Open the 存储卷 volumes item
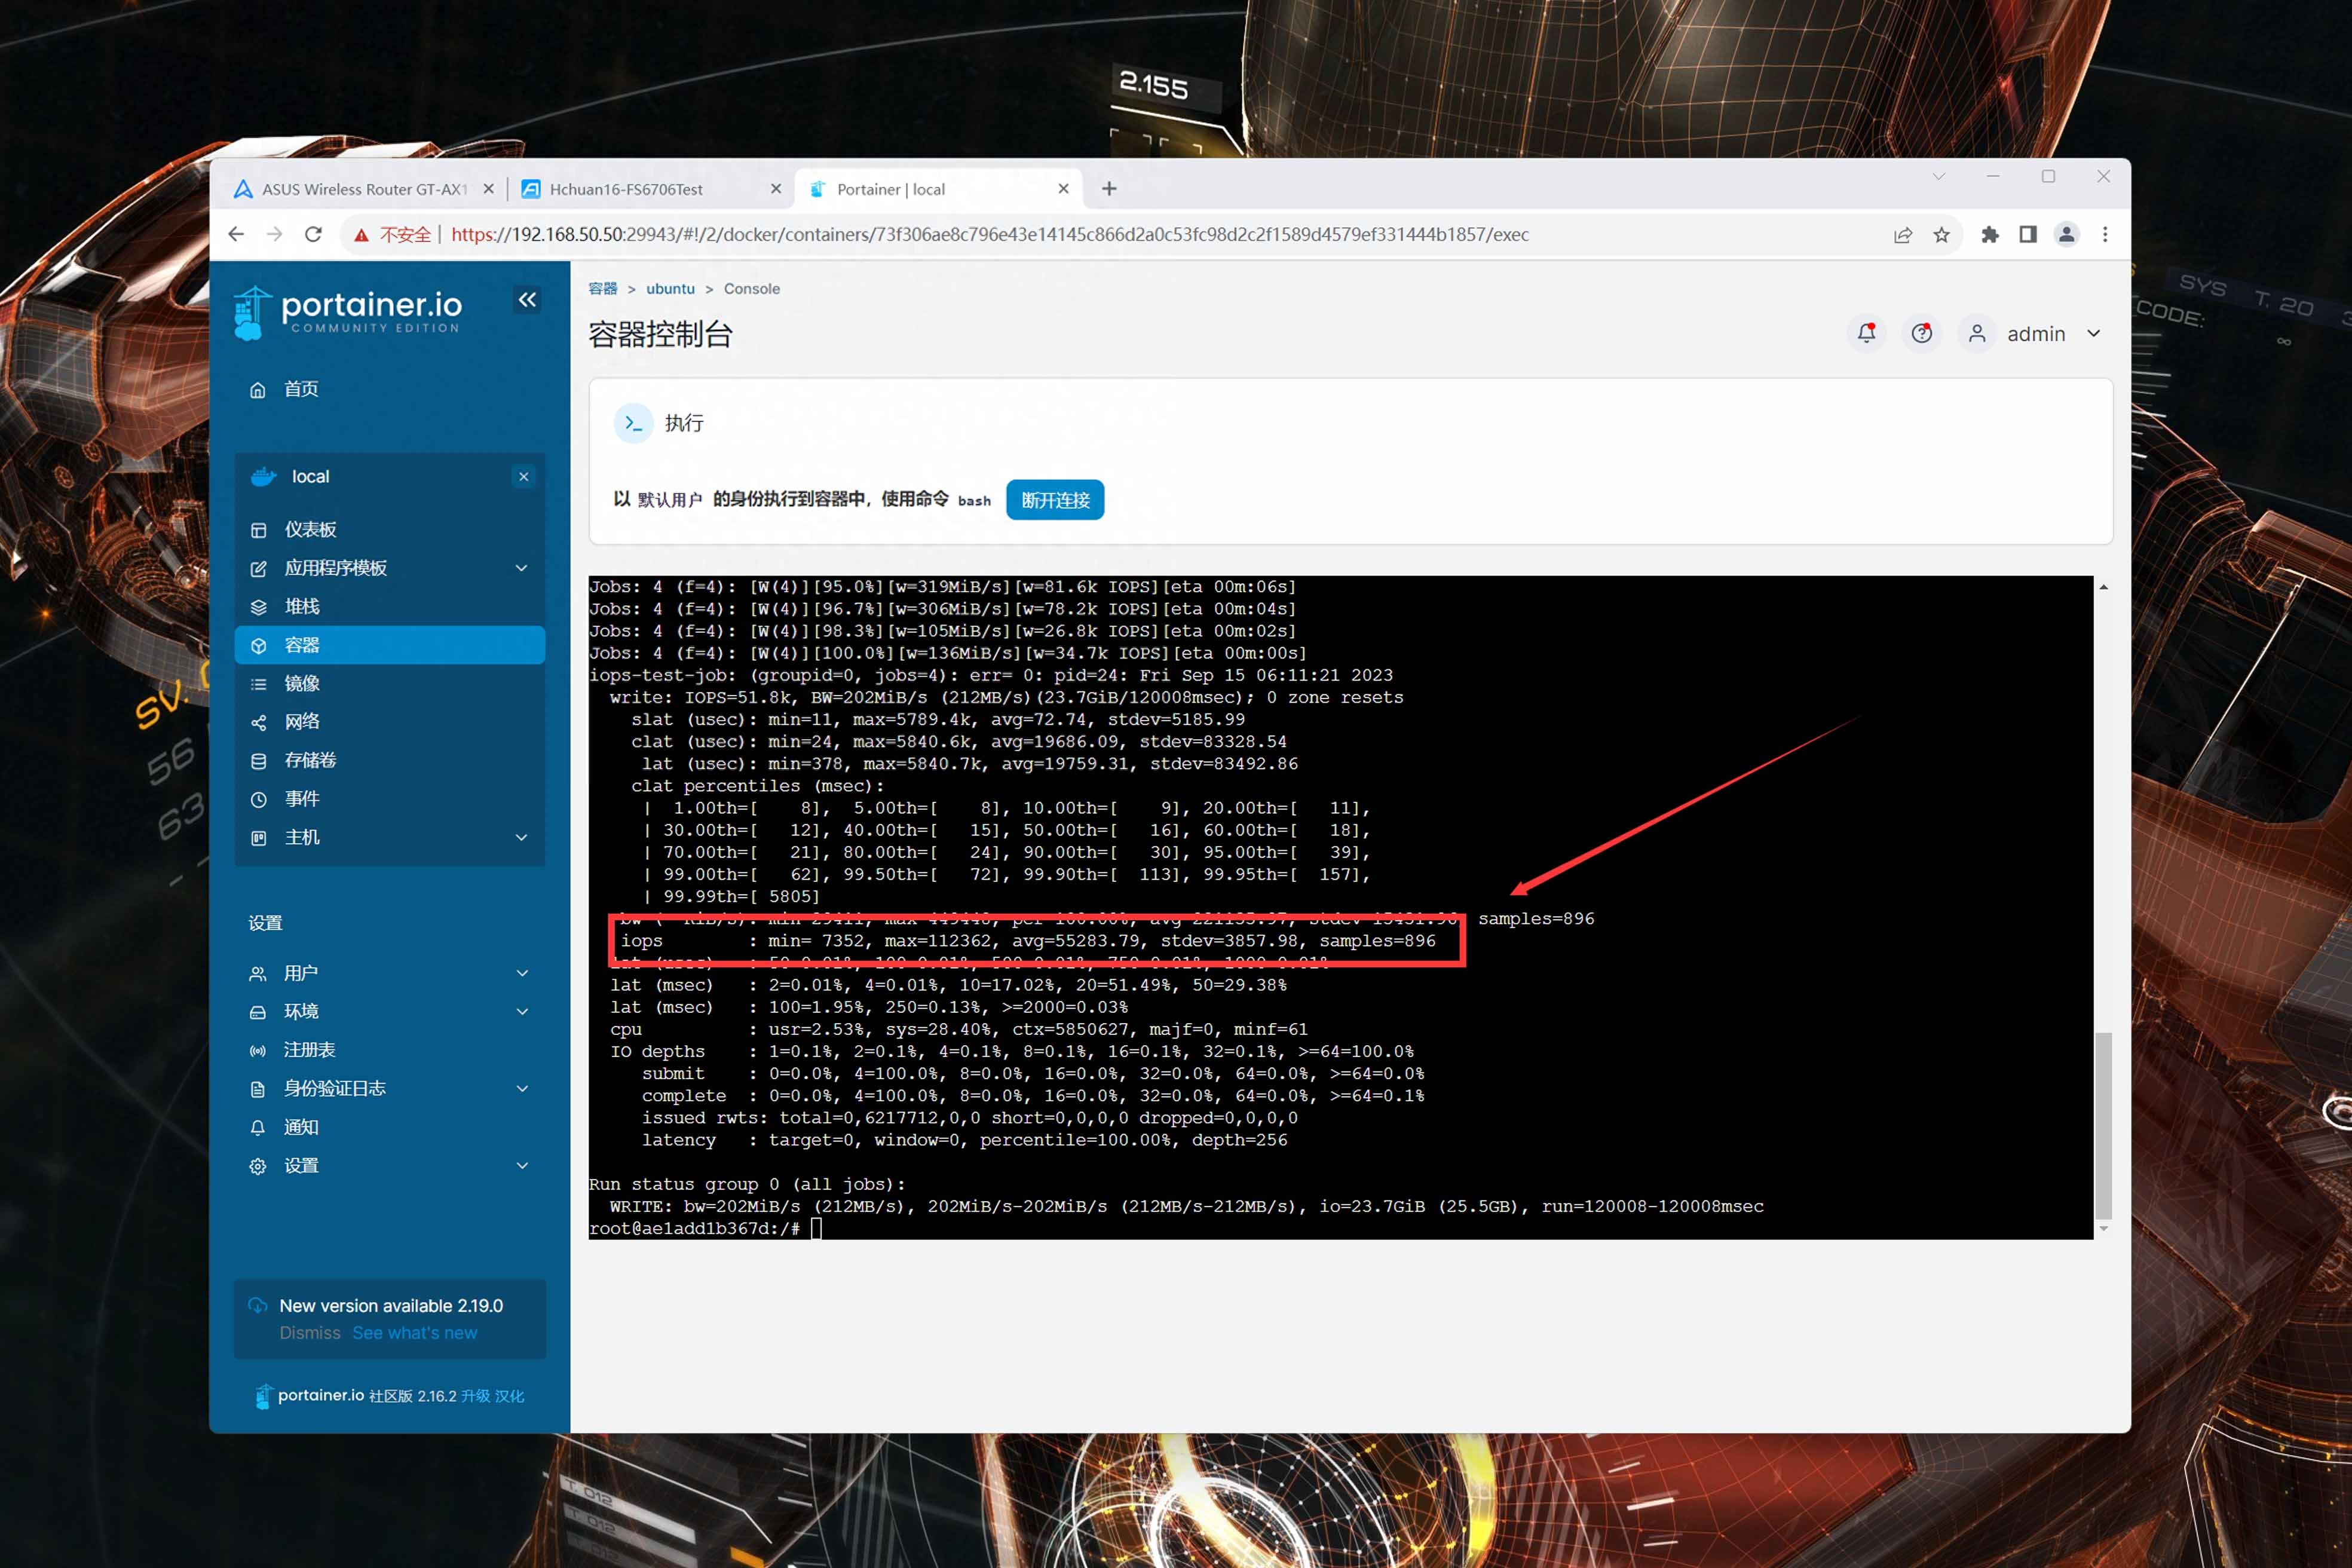This screenshot has height=1568, width=2352. pos(310,760)
